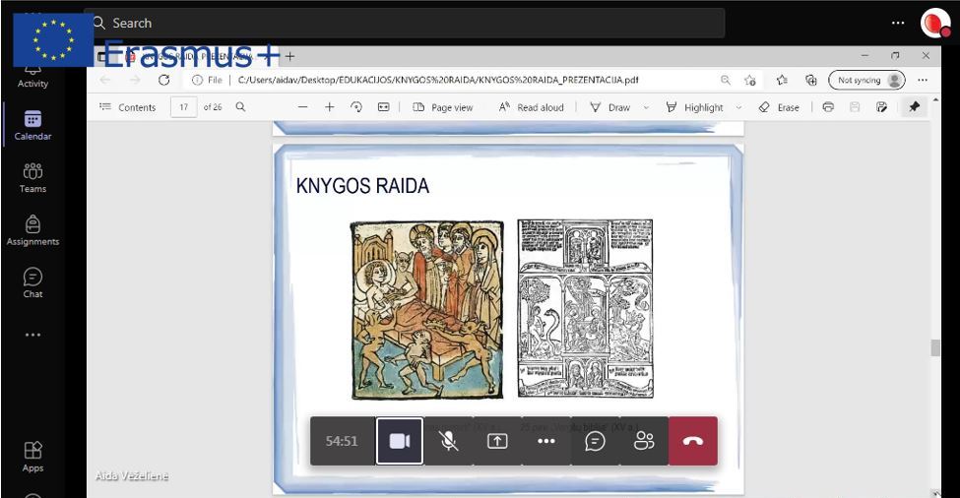Click the KNYGOS RAIDA slide title
The width and height of the screenshot is (960, 498).
[362, 186]
